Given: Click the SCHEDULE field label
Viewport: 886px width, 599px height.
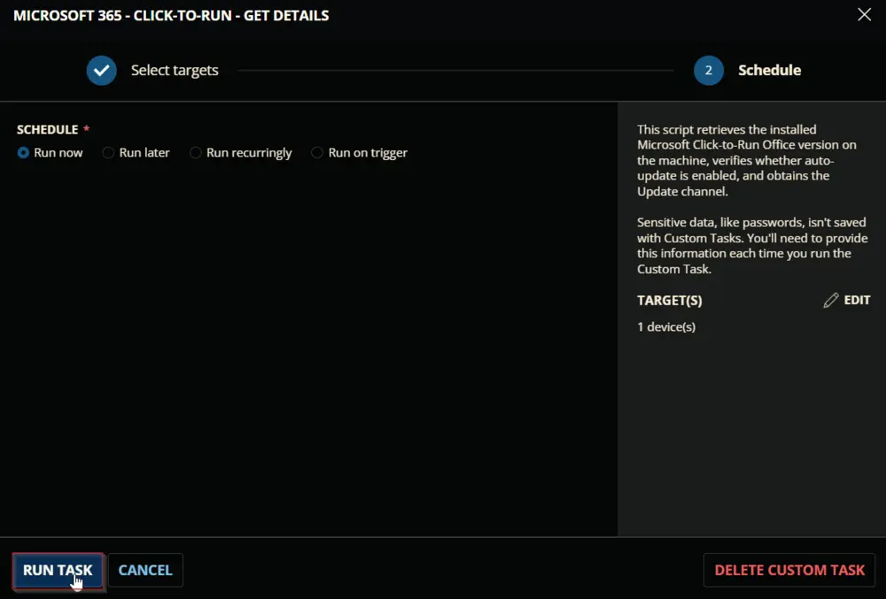Looking at the screenshot, I should [48, 130].
